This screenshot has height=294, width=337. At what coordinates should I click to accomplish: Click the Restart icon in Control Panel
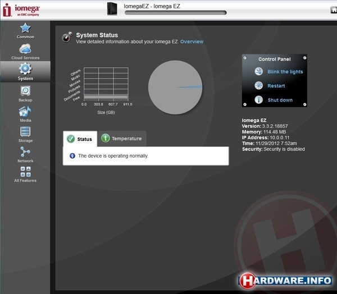[259, 85]
